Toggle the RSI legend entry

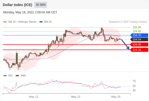(8, 76)
